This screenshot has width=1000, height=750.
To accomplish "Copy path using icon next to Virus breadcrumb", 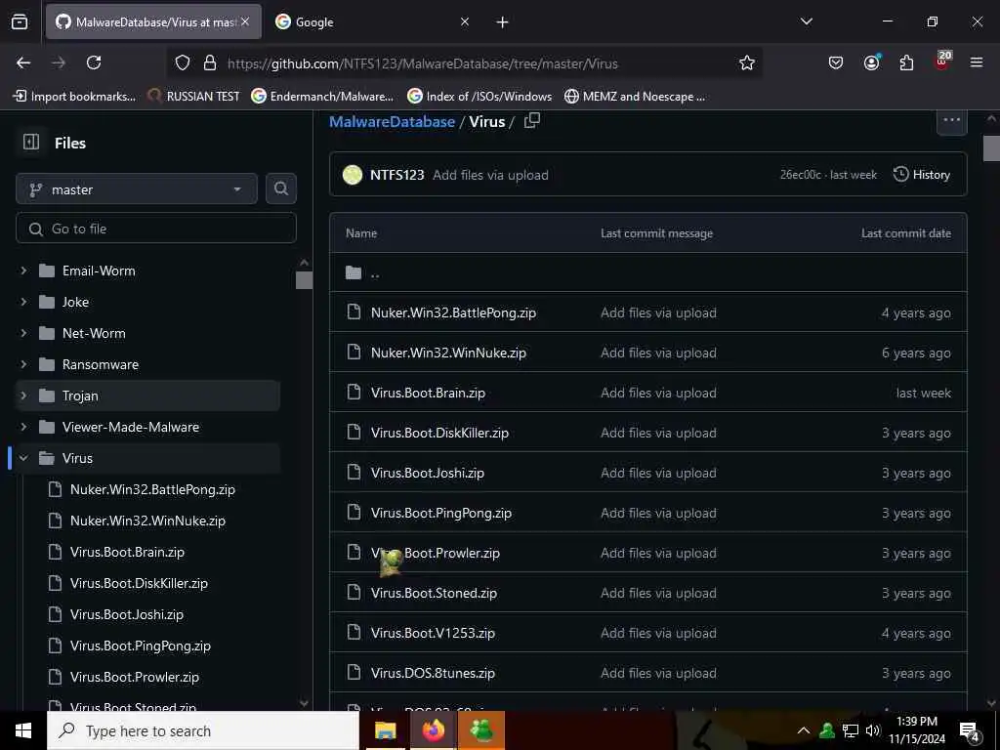I will pyautogui.click(x=532, y=120).
